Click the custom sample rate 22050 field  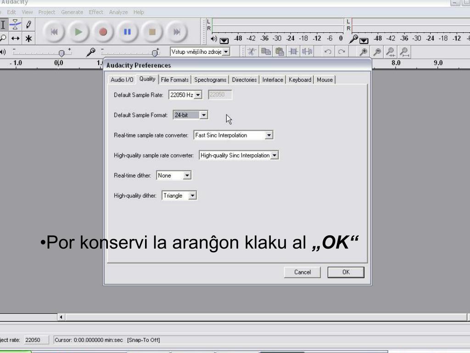pyautogui.click(x=220, y=95)
